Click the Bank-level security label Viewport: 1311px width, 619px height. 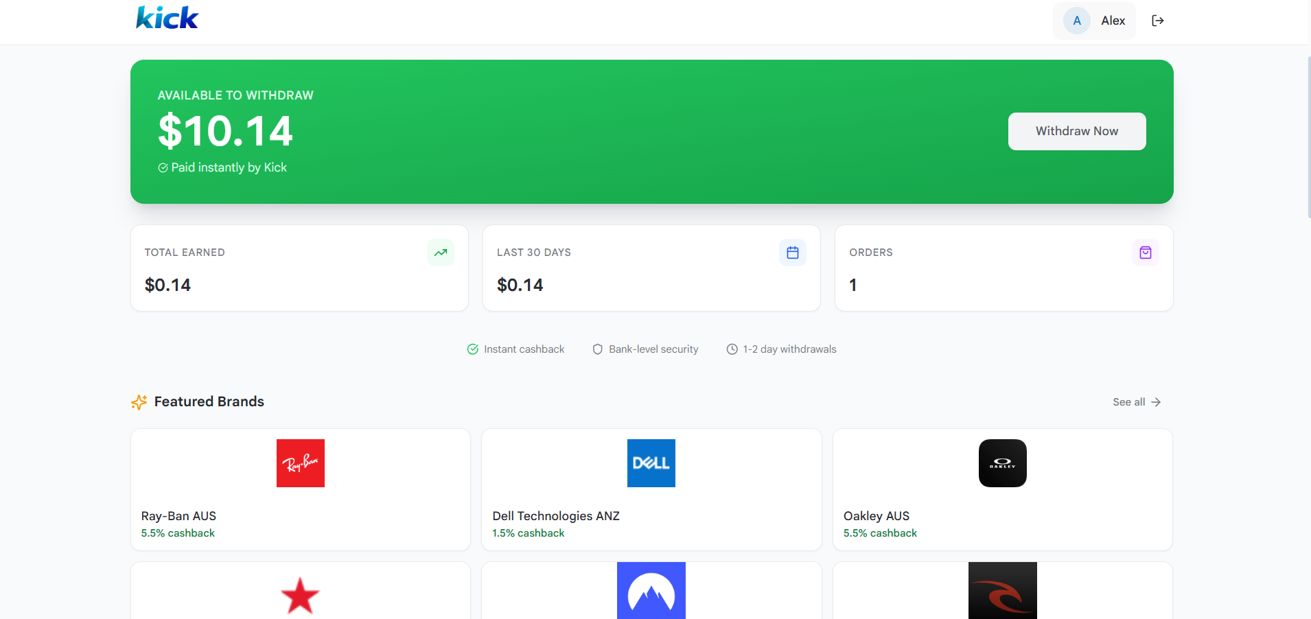pos(653,349)
